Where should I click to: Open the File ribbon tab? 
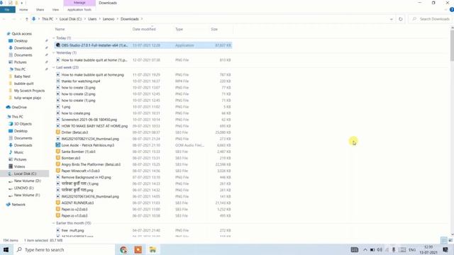8,9
